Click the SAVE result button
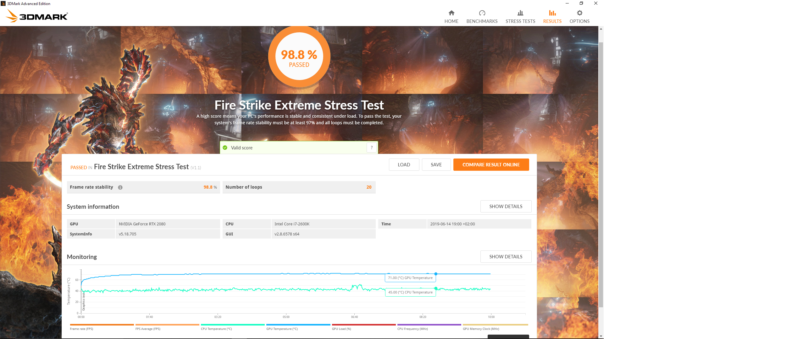This screenshot has width=803, height=339. [436, 165]
